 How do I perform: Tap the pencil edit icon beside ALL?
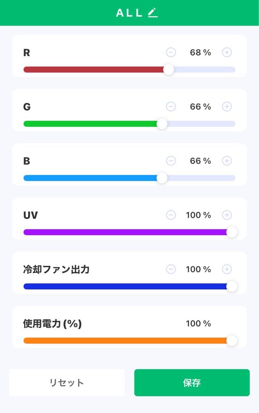tap(152, 13)
